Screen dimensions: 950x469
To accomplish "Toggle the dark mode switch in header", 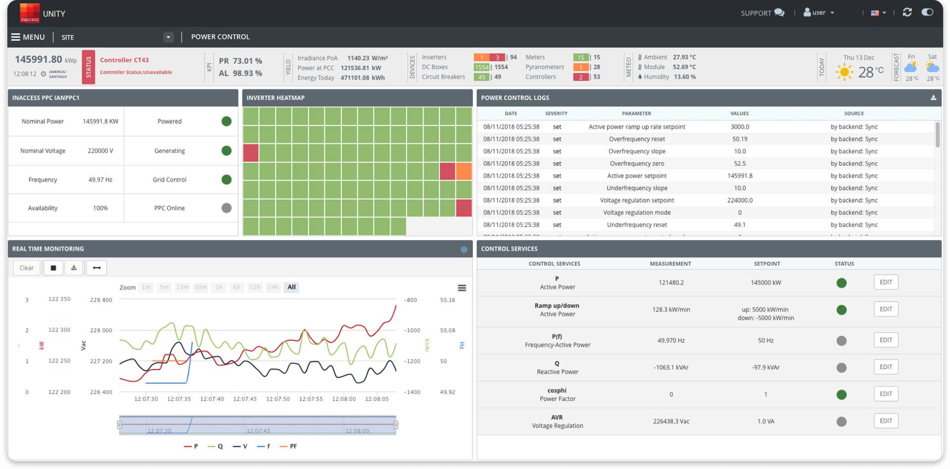I will point(927,12).
